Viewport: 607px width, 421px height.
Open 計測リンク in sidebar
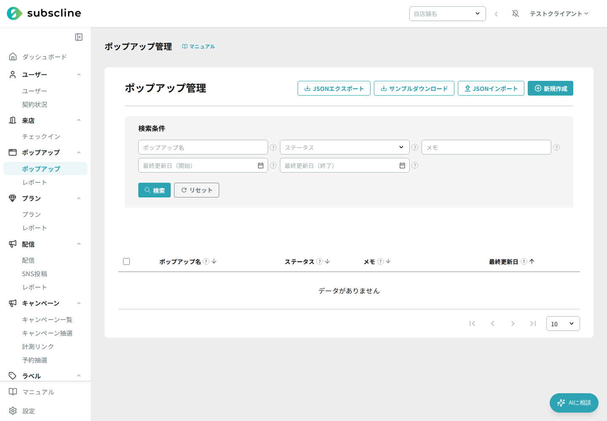(x=38, y=346)
